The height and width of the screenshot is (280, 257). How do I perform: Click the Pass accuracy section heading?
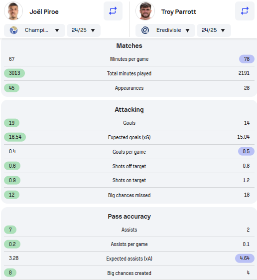pyautogui.click(x=129, y=217)
